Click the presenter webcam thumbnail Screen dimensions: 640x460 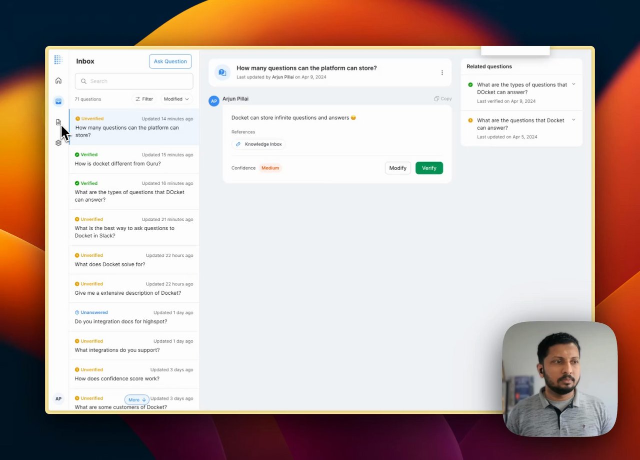[559, 379]
